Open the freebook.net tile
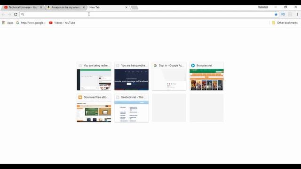 [132, 108]
